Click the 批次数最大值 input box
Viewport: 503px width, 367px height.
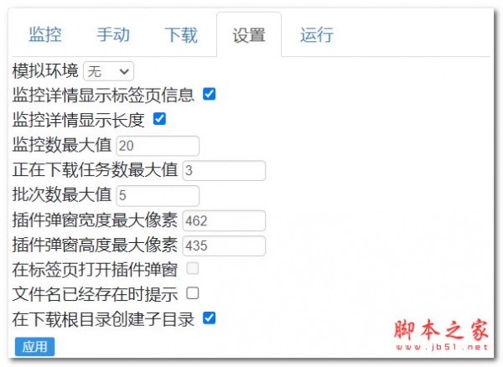(158, 196)
